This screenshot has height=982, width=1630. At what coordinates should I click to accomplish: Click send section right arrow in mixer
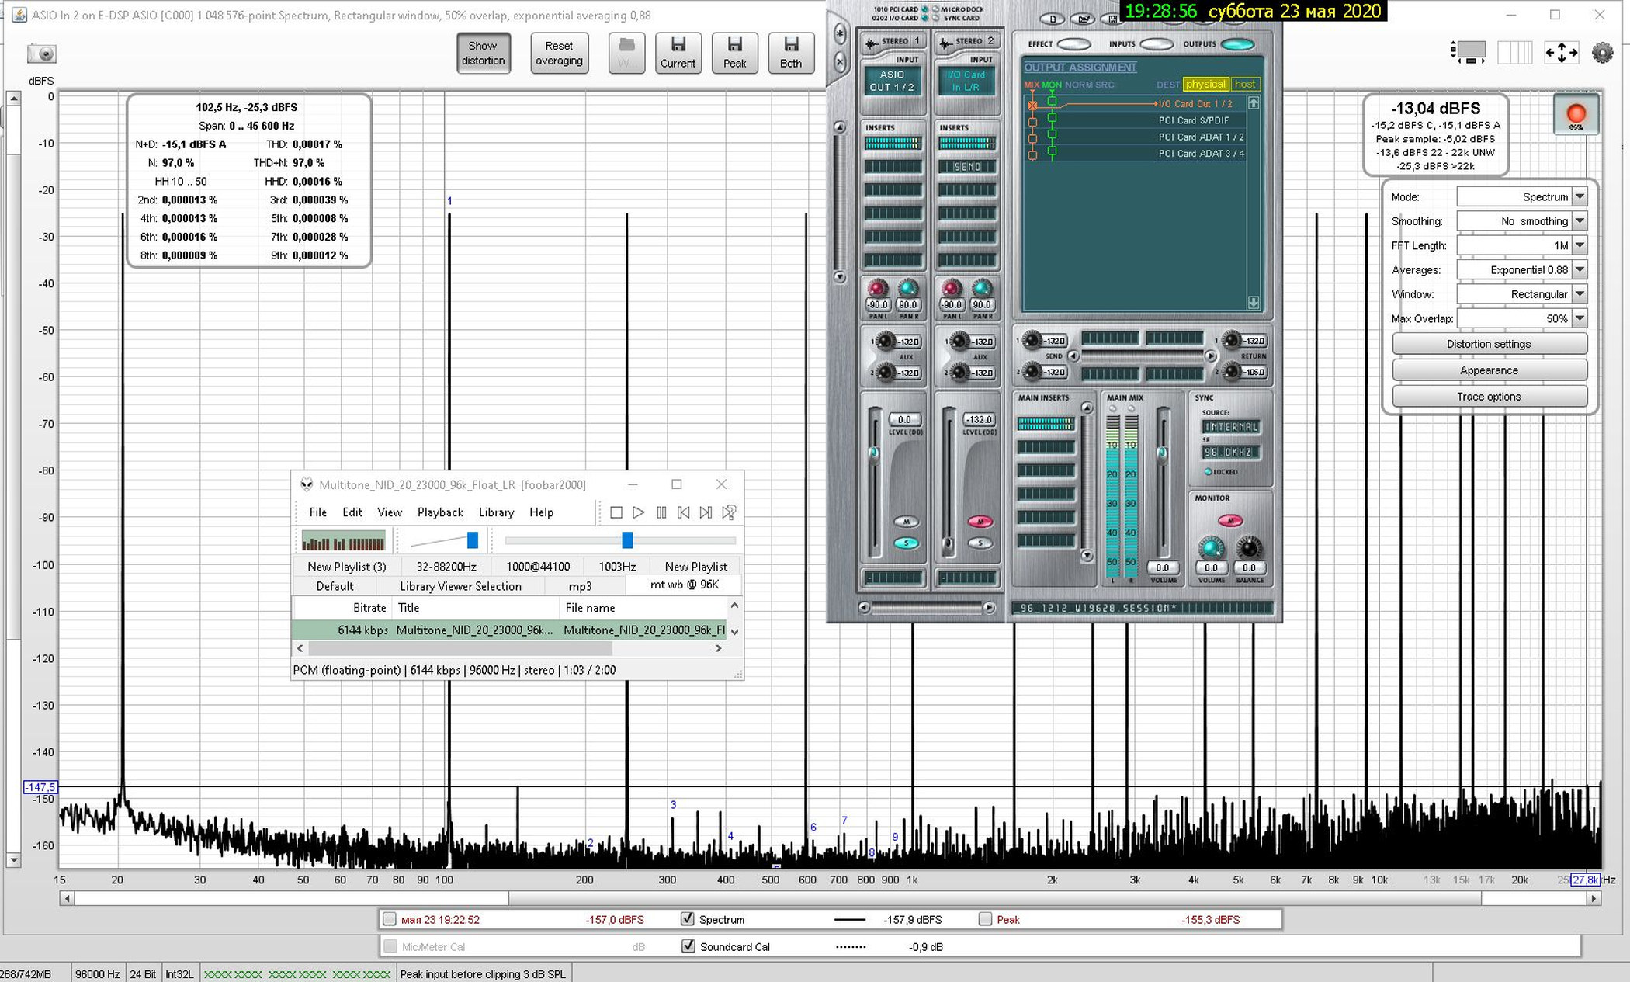click(x=1210, y=356)
